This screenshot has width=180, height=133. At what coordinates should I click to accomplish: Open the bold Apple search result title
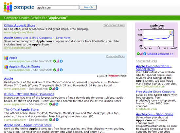click(x=9, y=79)
